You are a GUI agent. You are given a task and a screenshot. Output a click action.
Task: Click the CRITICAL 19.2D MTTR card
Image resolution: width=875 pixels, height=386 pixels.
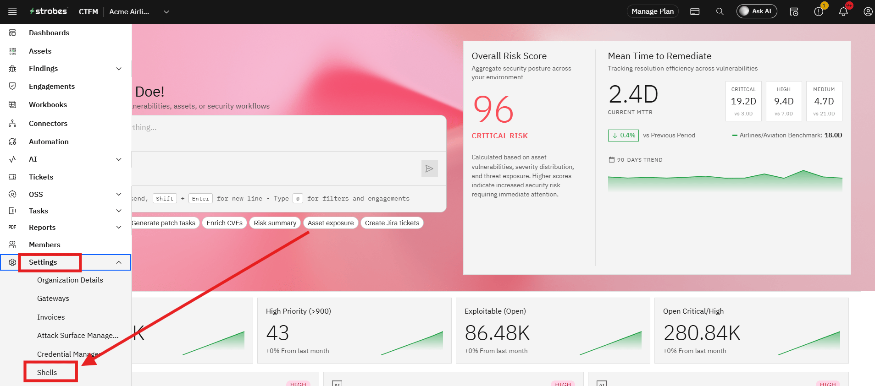[743, 101]
